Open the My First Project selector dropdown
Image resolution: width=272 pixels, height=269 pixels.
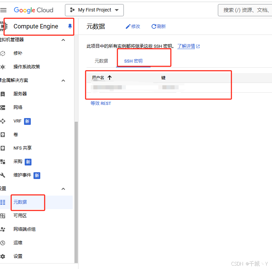[94, 10]
